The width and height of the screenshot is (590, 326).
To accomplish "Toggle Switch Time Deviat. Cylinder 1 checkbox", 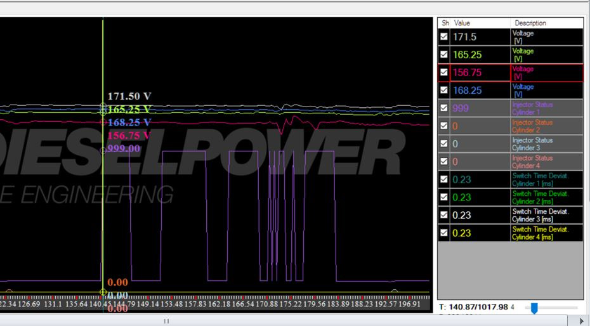I will point(444,179).
